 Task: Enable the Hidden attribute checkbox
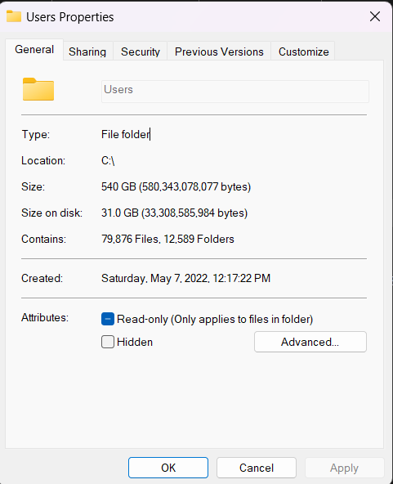pos(108,342)
